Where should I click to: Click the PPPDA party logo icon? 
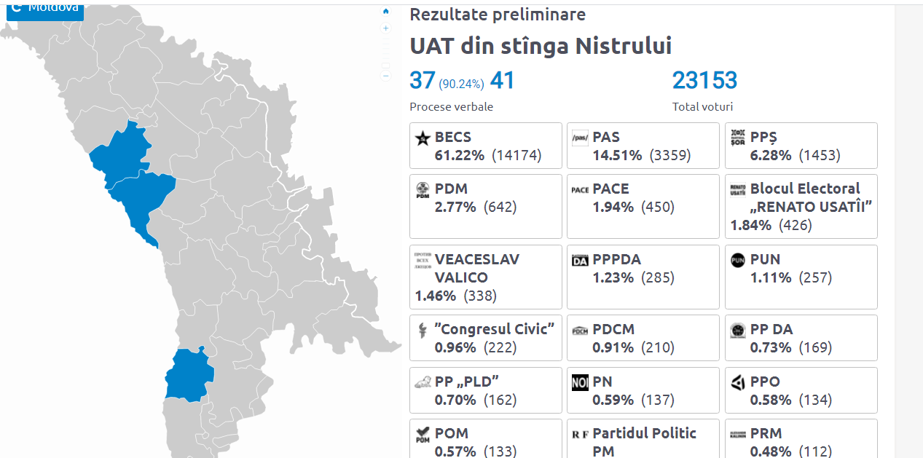pos(580,260)
